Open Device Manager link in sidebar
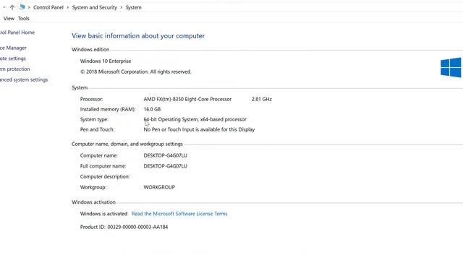 coord(13,48)
